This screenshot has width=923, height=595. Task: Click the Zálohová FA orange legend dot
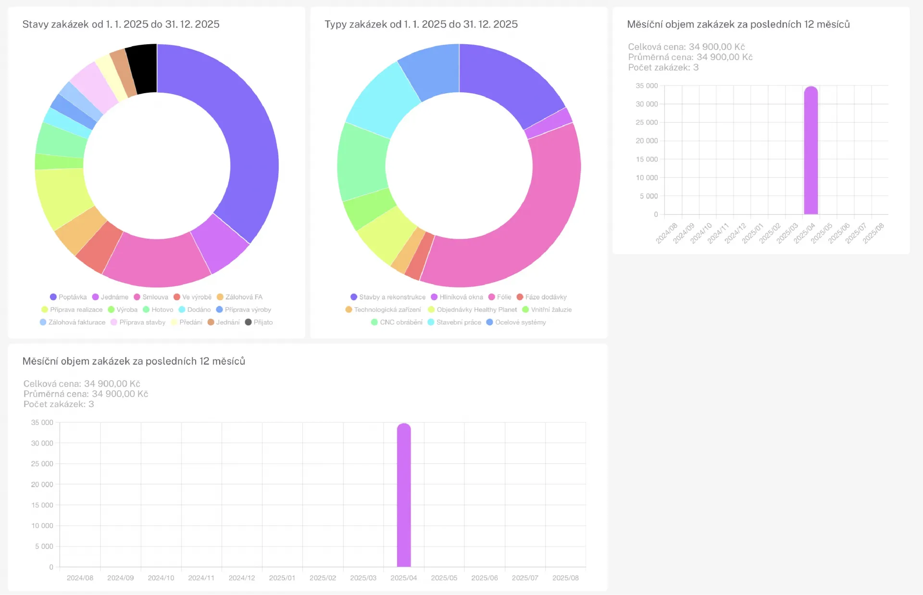click(x=220, y=297)
